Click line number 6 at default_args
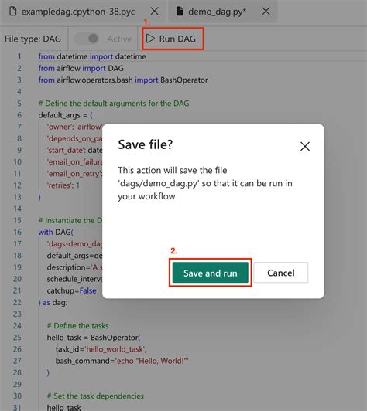The height and width of the screenshot is (411, 367). pyautogui.click(x=19, y=115)
